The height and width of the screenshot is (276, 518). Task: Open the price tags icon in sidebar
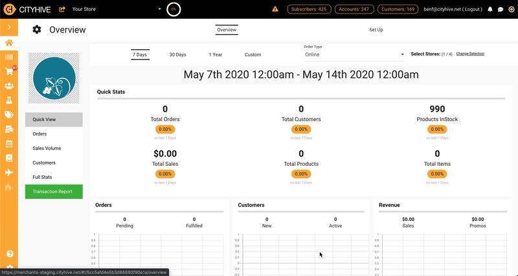(9, 115)
